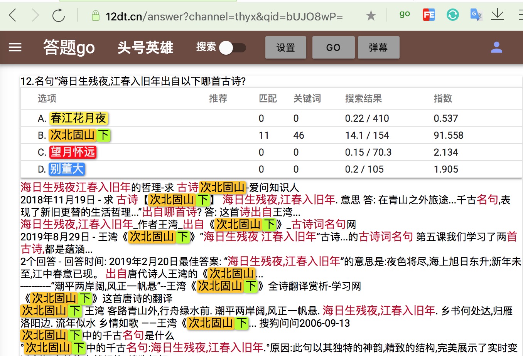Select option D 别董大
Viewport: 523px width, 356px height.
(66, 169)
